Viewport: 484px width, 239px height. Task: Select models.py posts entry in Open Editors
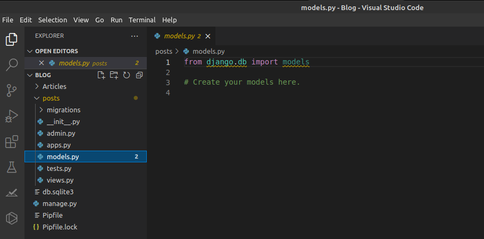point(86,63)
